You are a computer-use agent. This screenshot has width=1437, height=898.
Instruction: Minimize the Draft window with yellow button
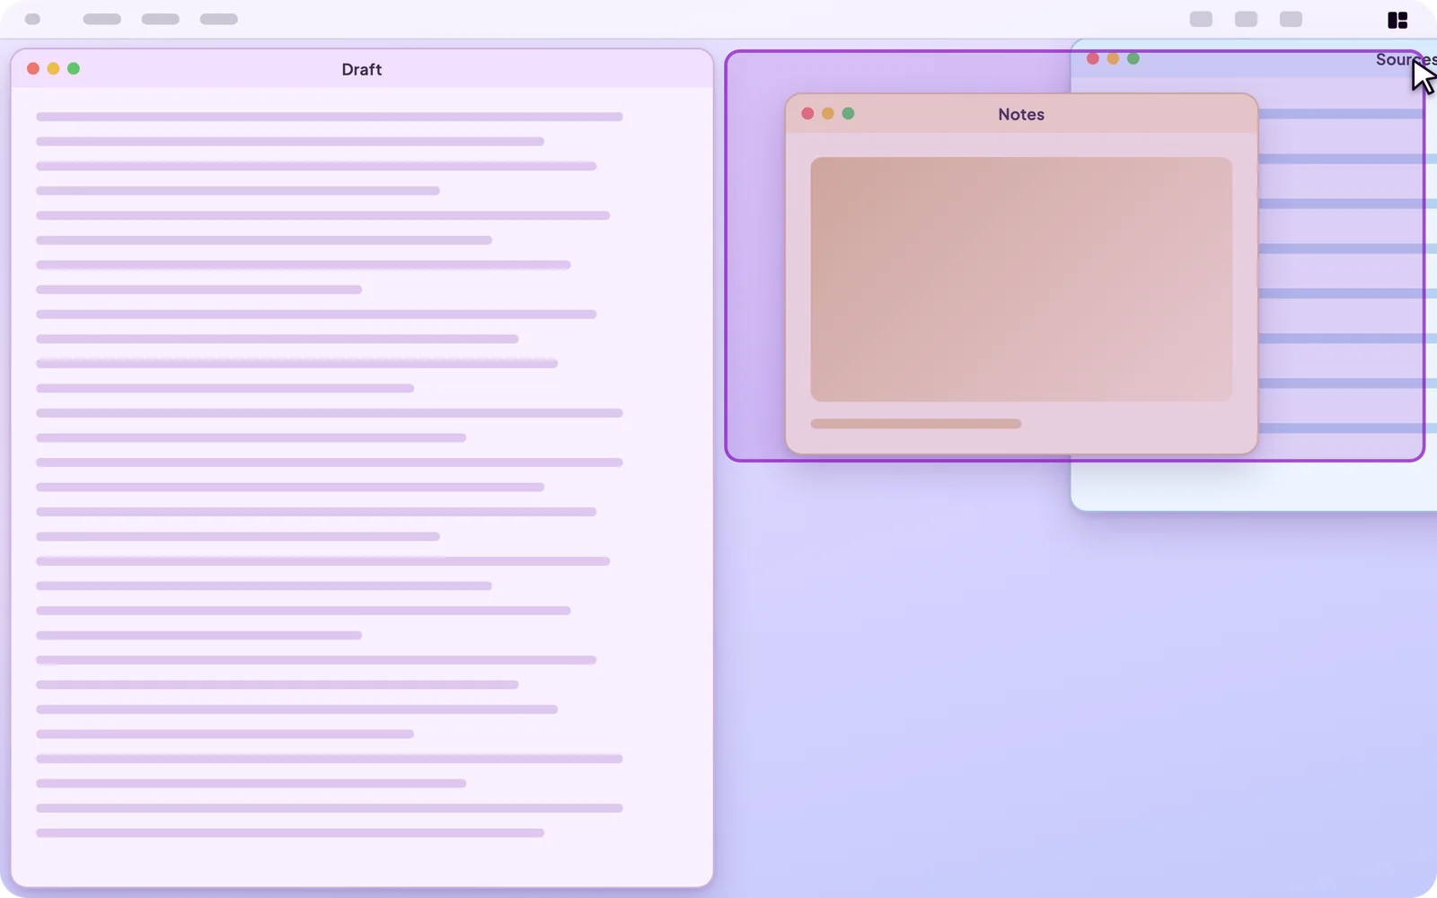pyautogui.click(x=53, y=68)
